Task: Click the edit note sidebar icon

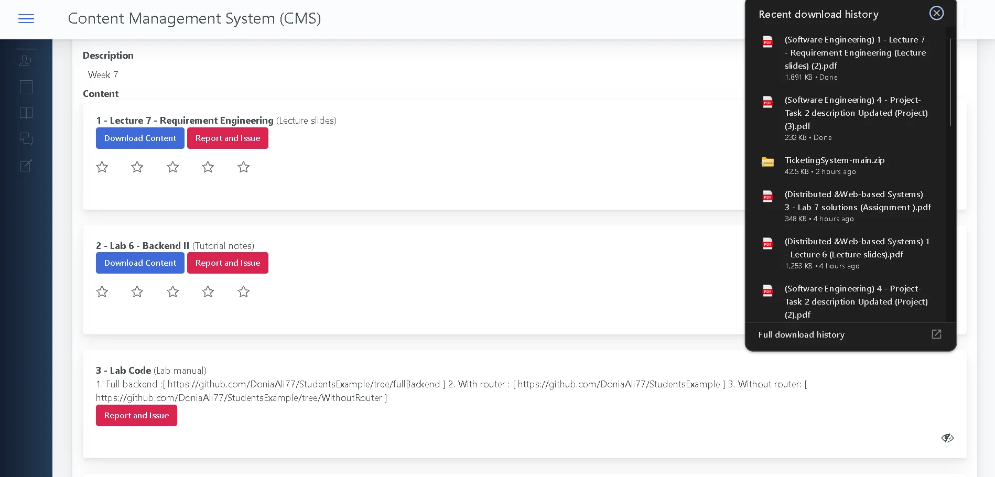Action: point(26,166)
